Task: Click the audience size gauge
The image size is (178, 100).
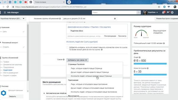Action: (141, 33)
